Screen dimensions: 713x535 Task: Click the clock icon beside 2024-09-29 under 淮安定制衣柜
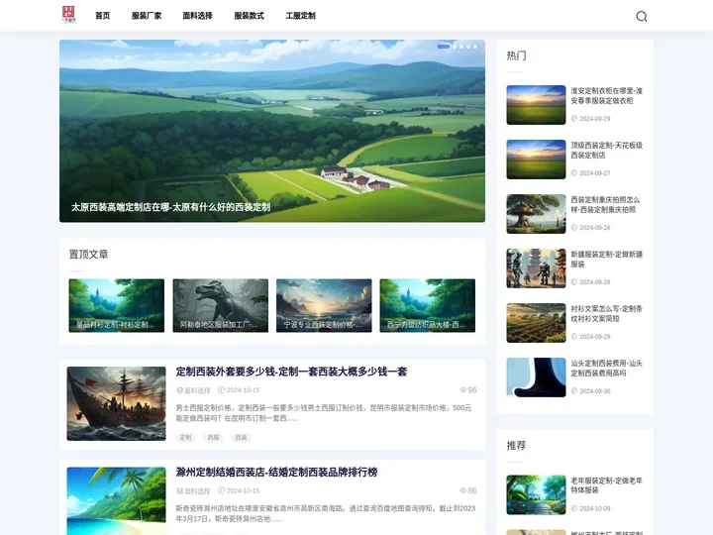573,118
